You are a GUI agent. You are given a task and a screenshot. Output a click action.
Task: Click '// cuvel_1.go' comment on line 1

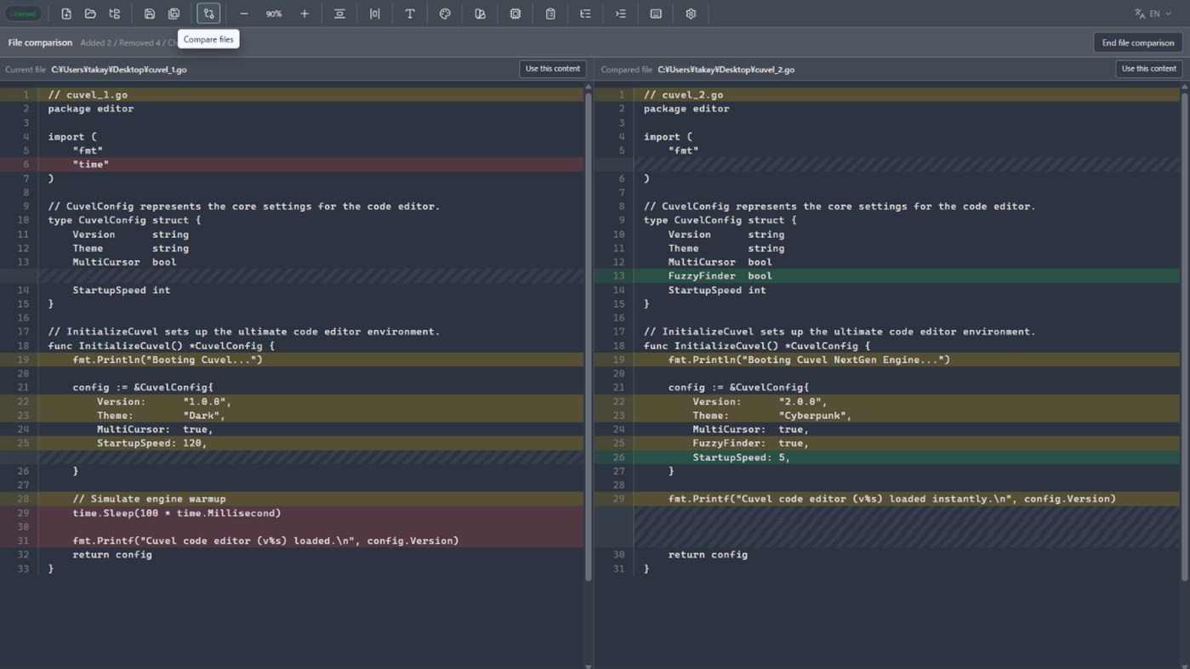click(88, 94)
